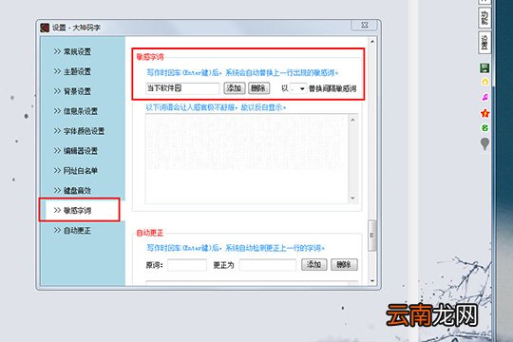This screenshot has width=513, height=342.
Task: Click the 原词 input field
Action: [x=187, y=265]
